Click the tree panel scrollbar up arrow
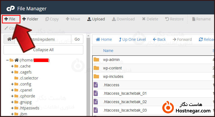The image size is (215, 117). (88, 36)
